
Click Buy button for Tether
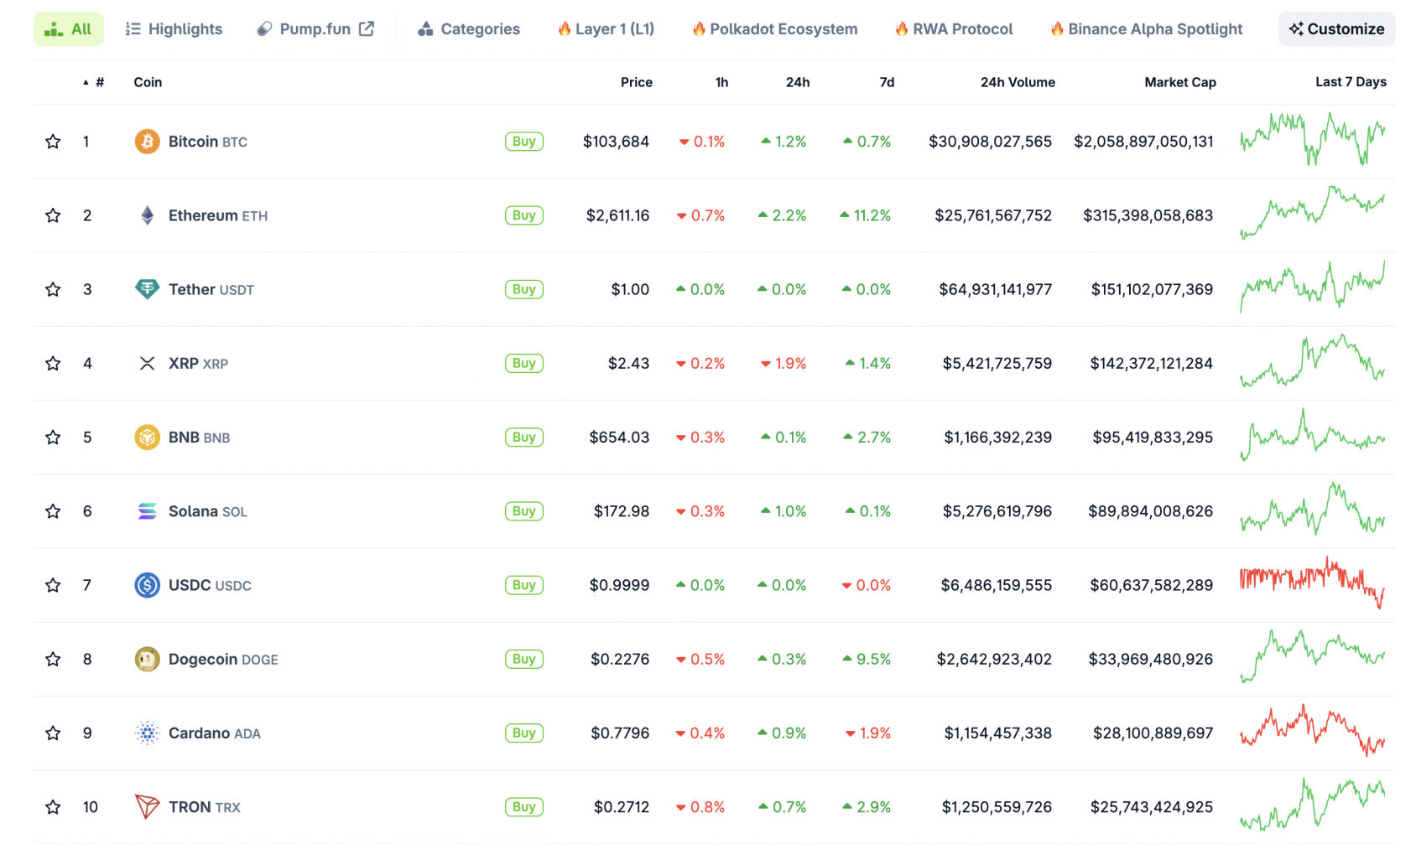click(x=524, y=289)
